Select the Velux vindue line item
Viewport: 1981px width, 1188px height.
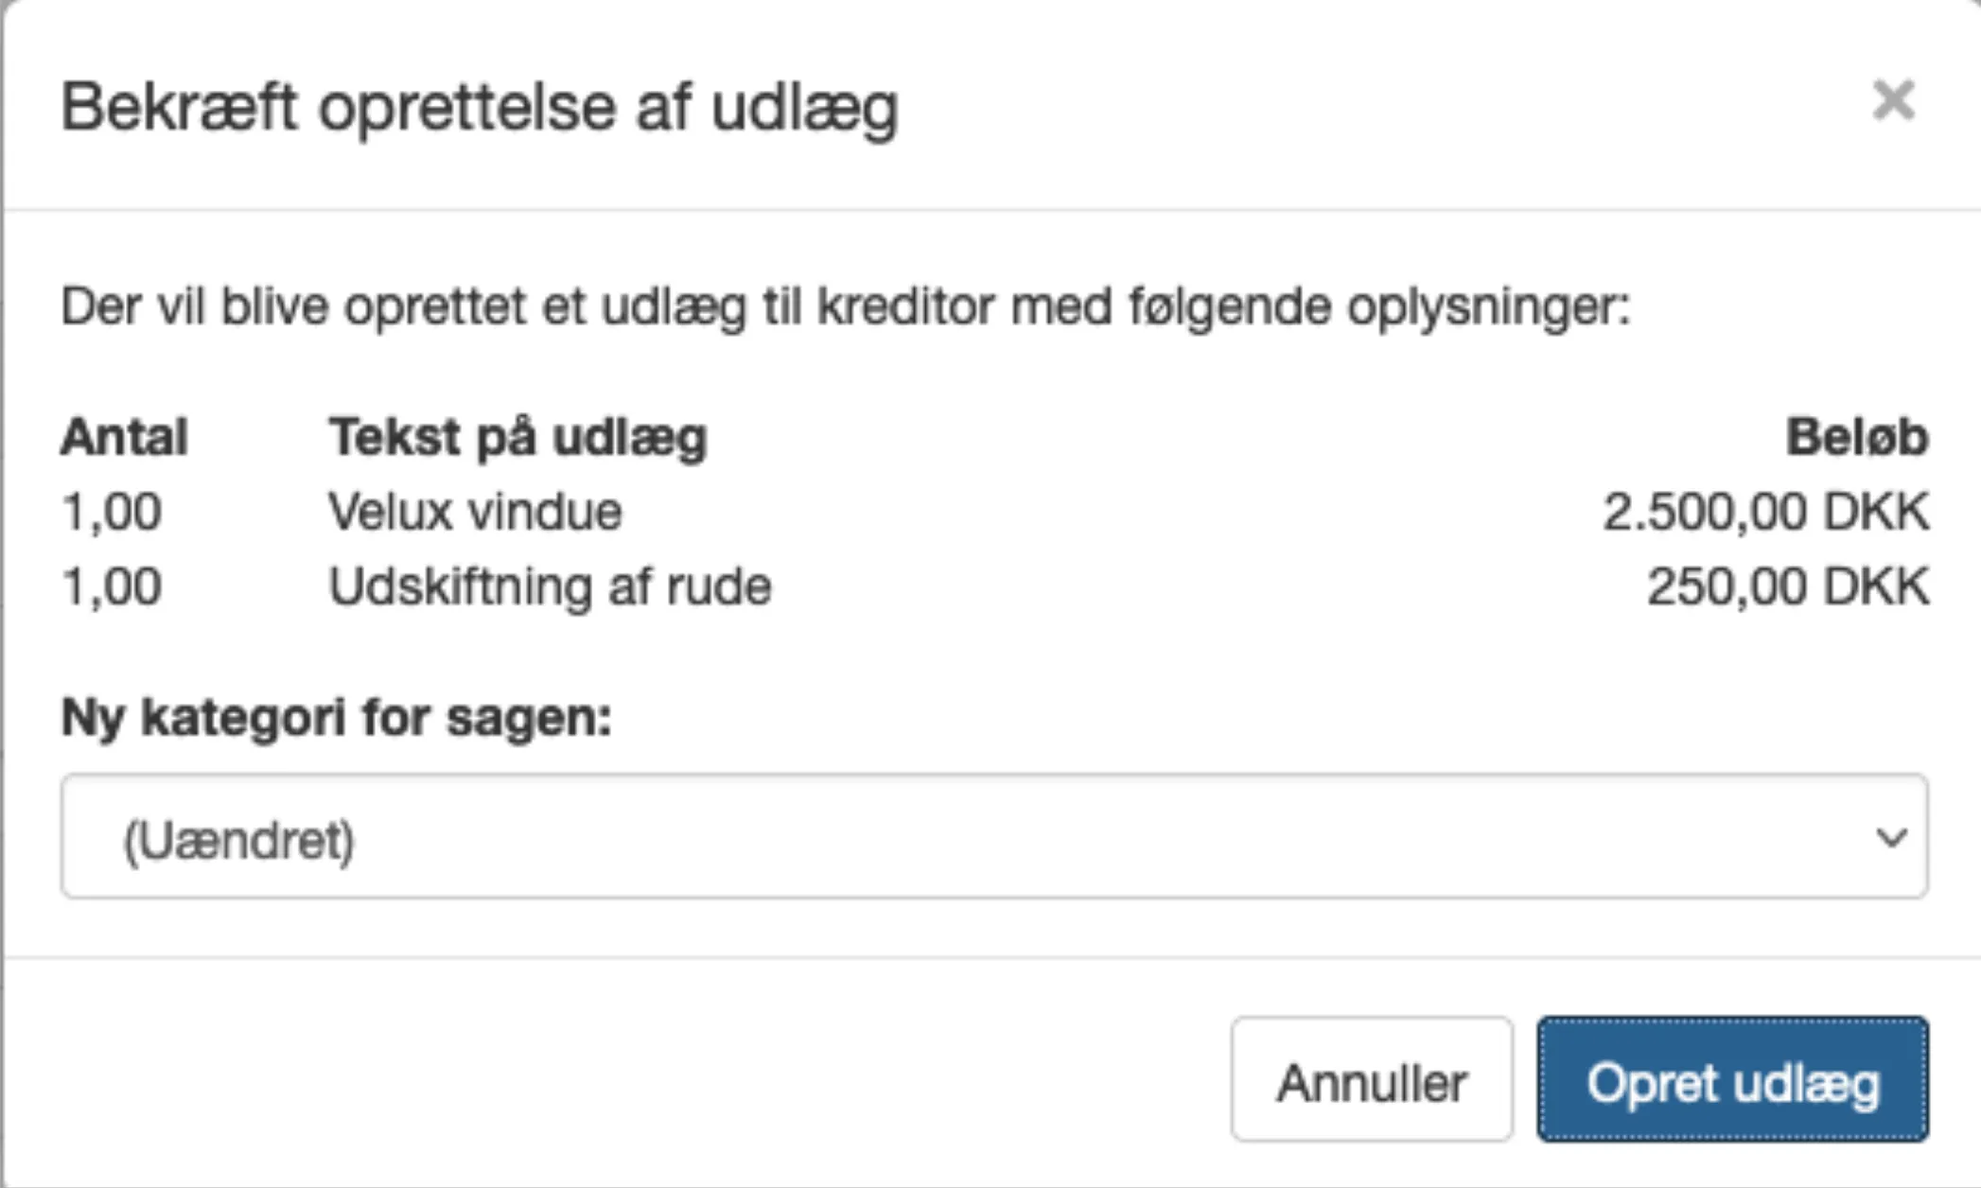[x=473, y=511]
